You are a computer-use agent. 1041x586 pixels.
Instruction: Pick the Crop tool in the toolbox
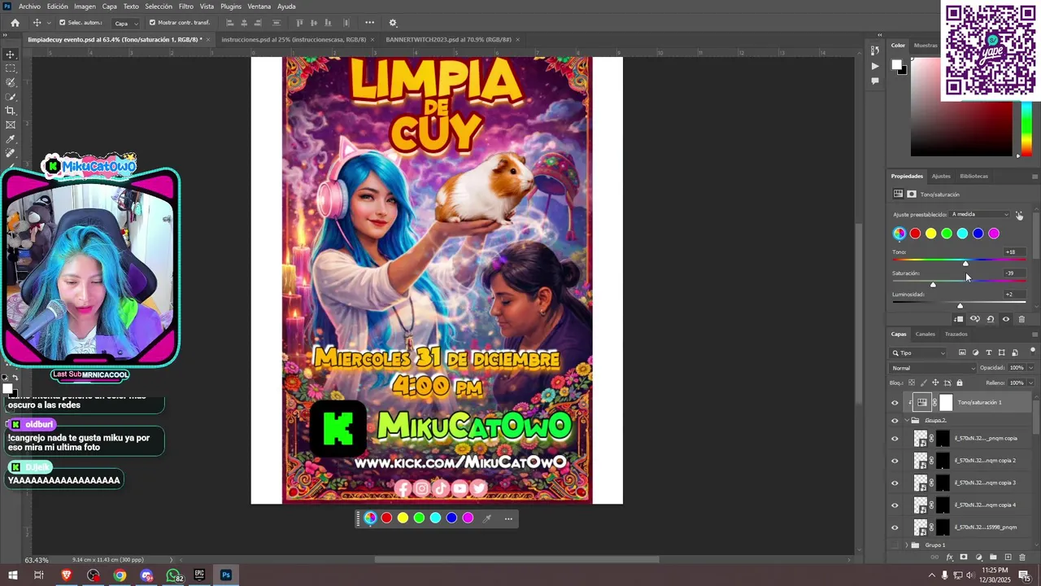point(11,111)
